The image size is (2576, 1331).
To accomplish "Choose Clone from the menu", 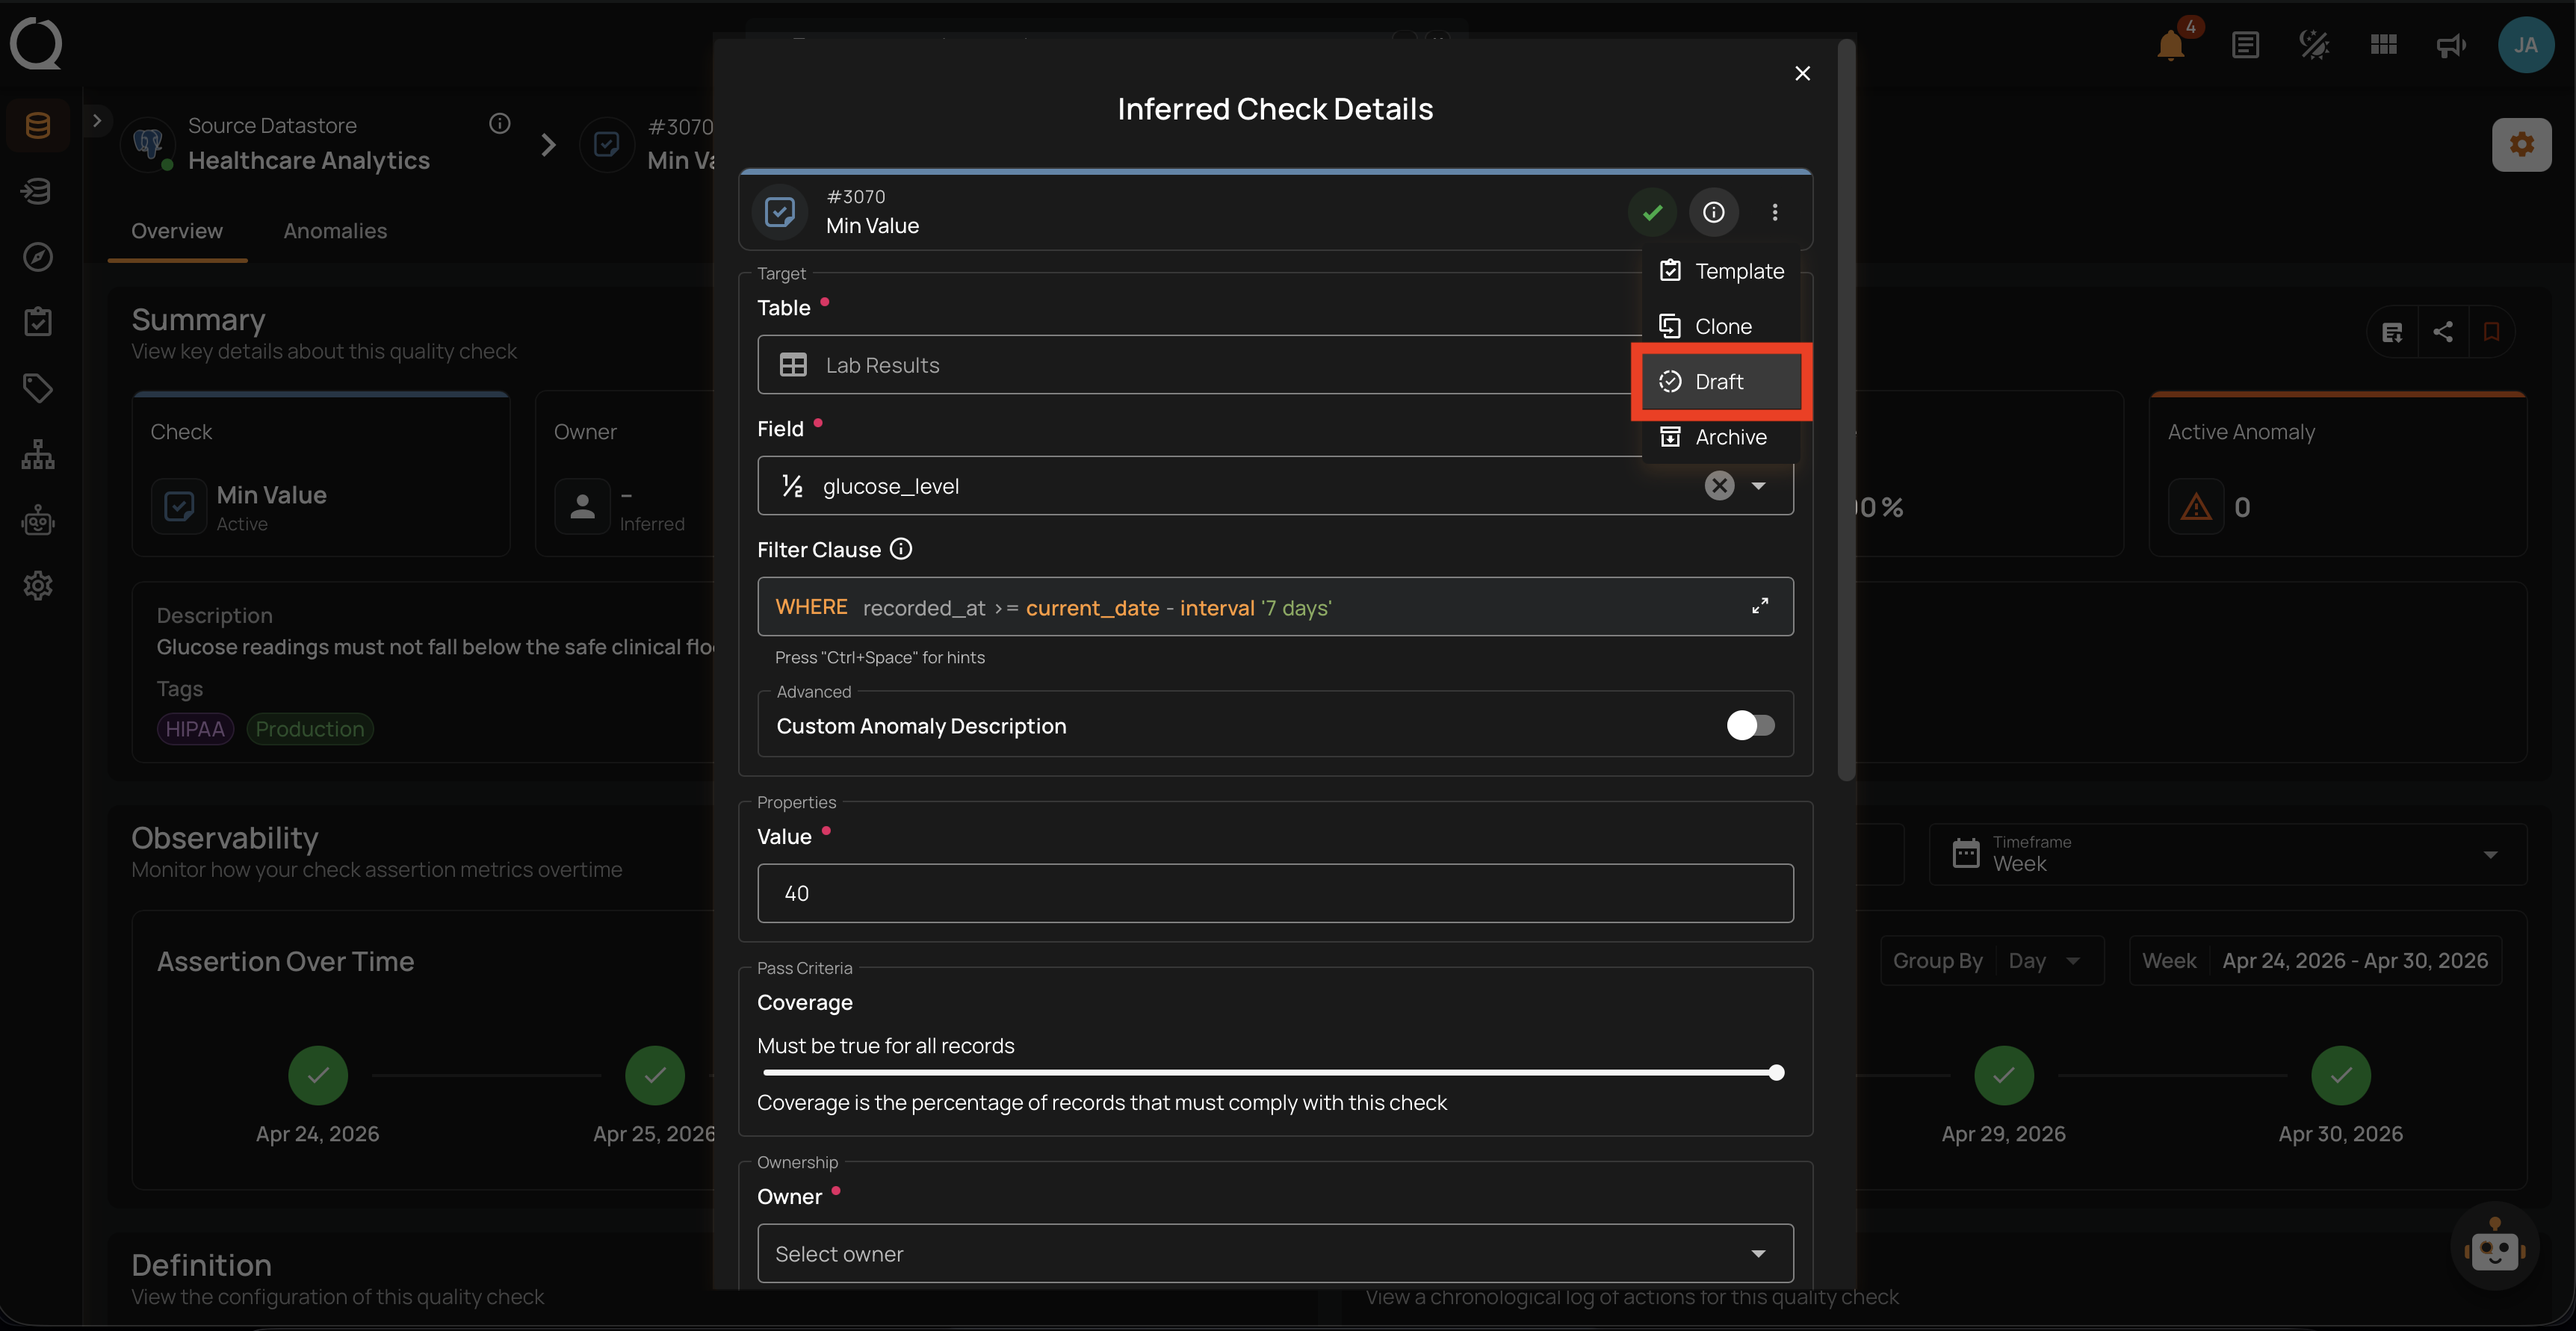I will [x=1721, y=326].
